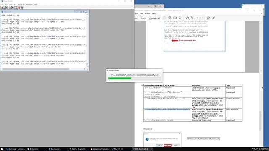Image resolution: width=269 pixels, height=151 pixels.
Task: Click save icon in Acrobat toolbar
Action: pos(164,18)
